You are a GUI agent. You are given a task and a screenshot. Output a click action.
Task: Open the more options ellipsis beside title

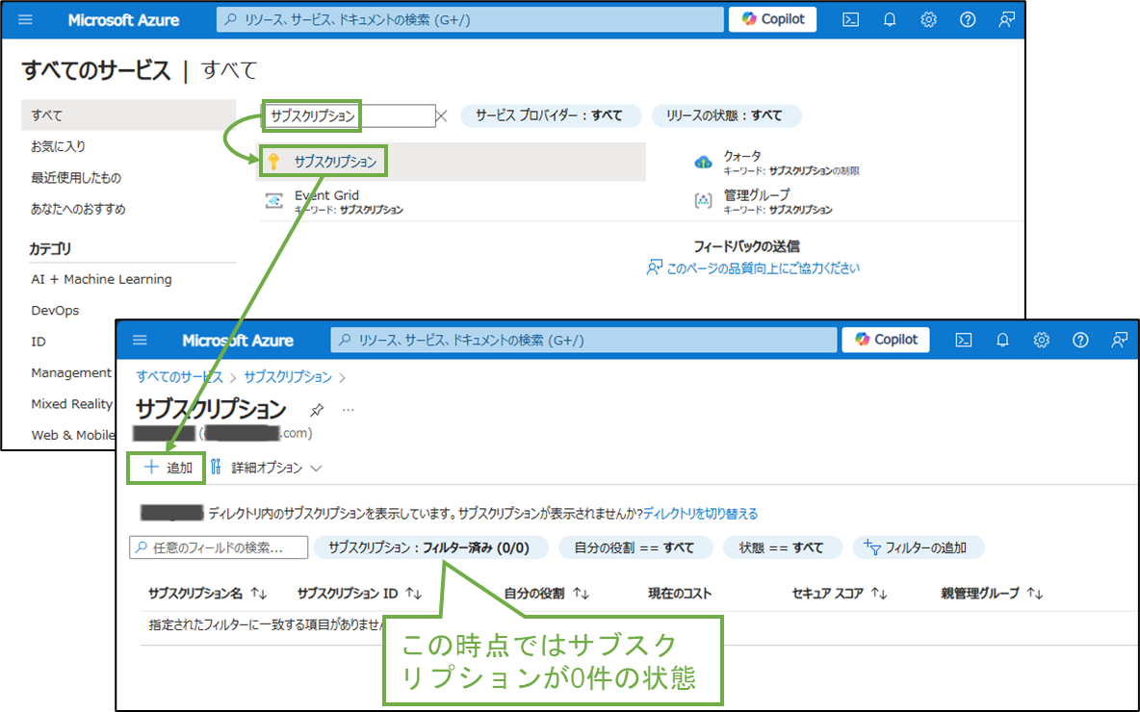349,411
